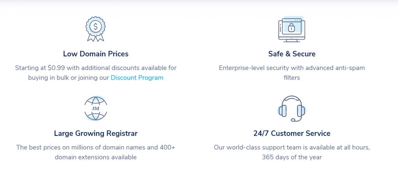The width and height of the screenshot is (398, 174).
Task: Click the headset microphone tip
Action: coord(293,120)
